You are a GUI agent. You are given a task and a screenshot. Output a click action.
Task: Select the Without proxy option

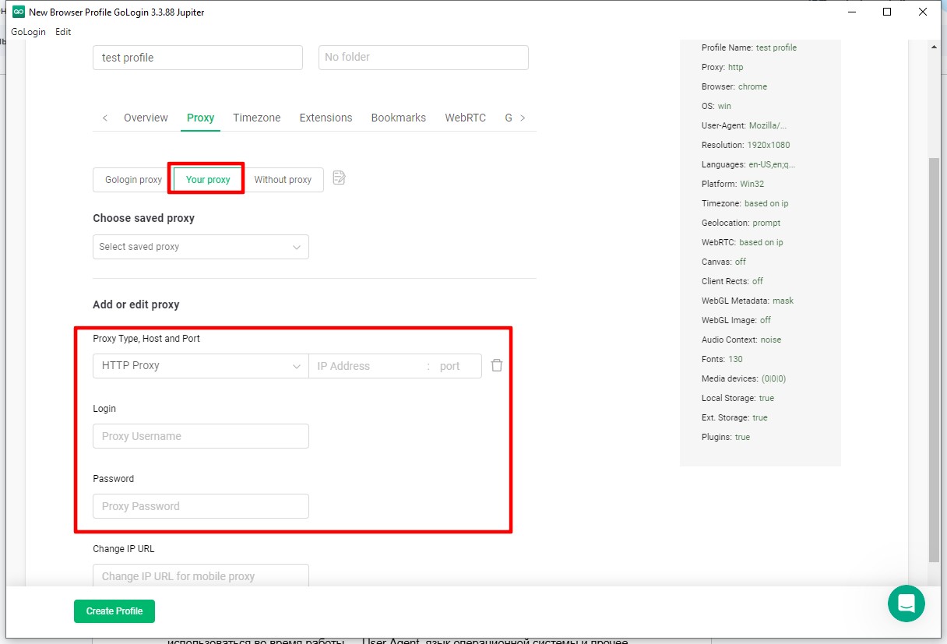click(x=283, y=180)
